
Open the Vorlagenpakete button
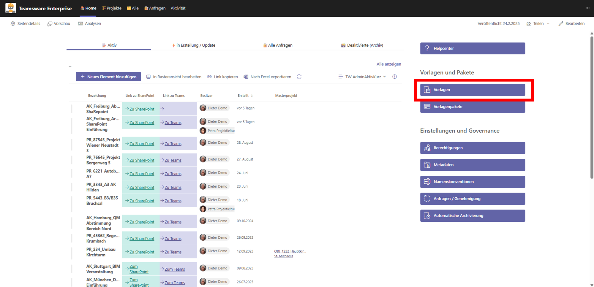(x=472, y=107)
